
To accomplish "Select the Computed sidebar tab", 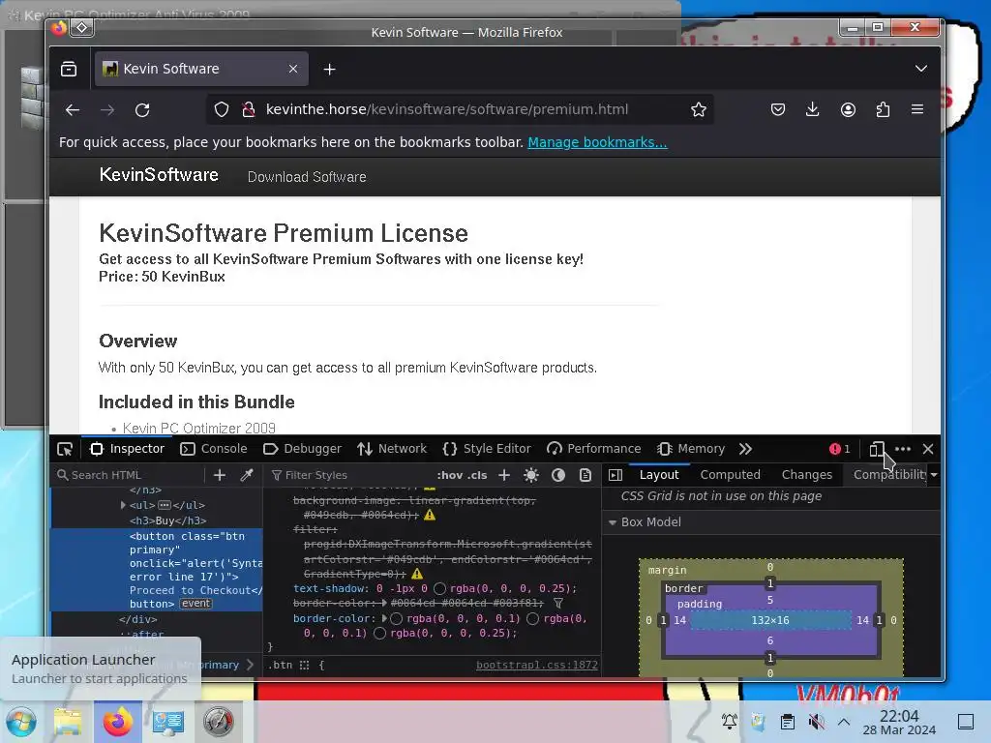I will click(x=730, y=475).
